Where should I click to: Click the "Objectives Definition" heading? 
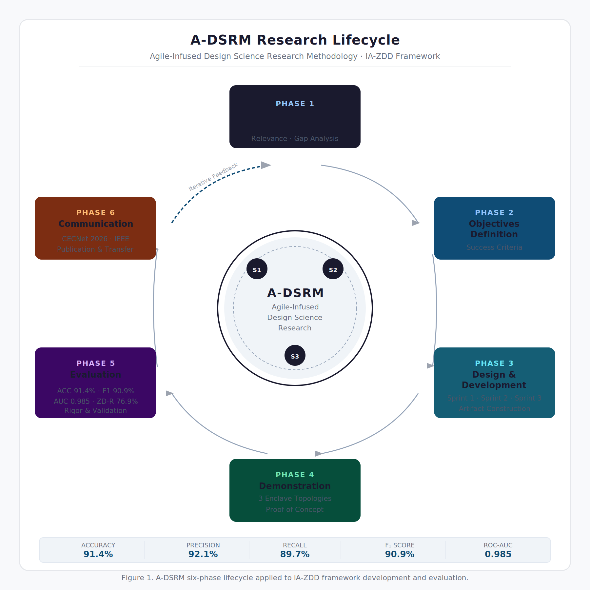pyautogui.click(x=494, y=229)
